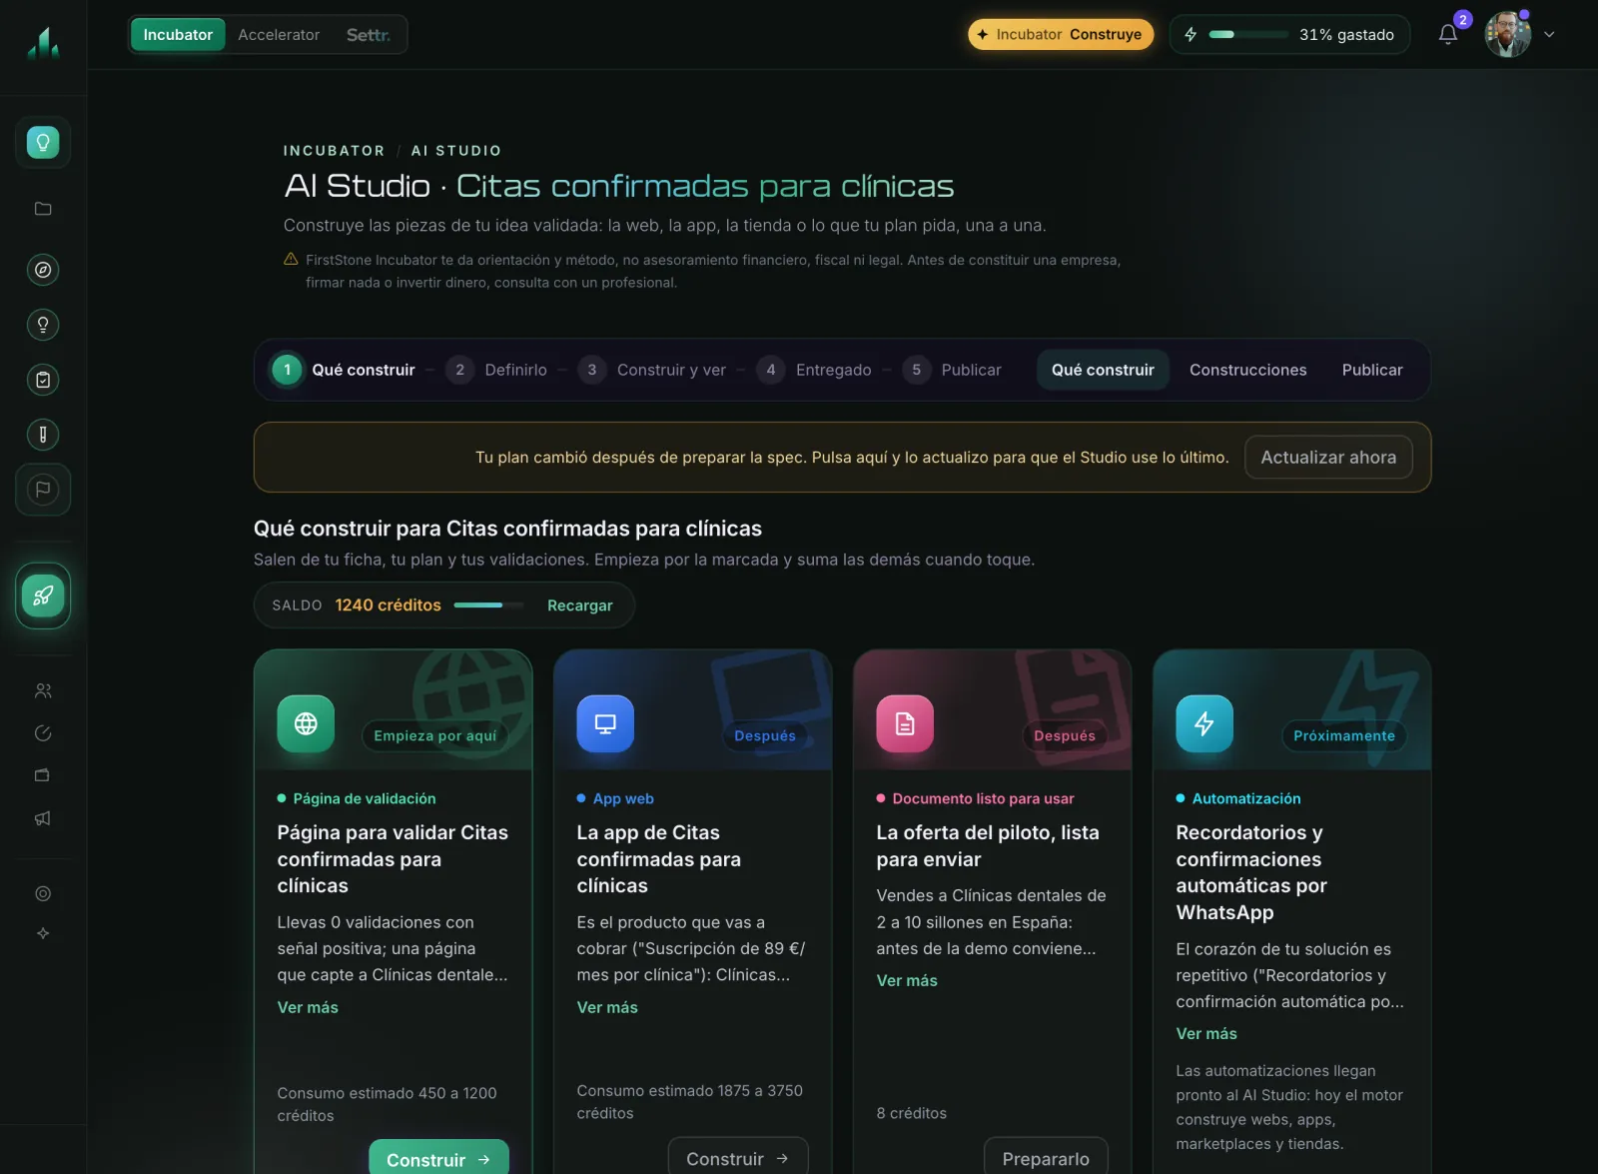Open the test tube validation icon

click(x=43, y=435)
